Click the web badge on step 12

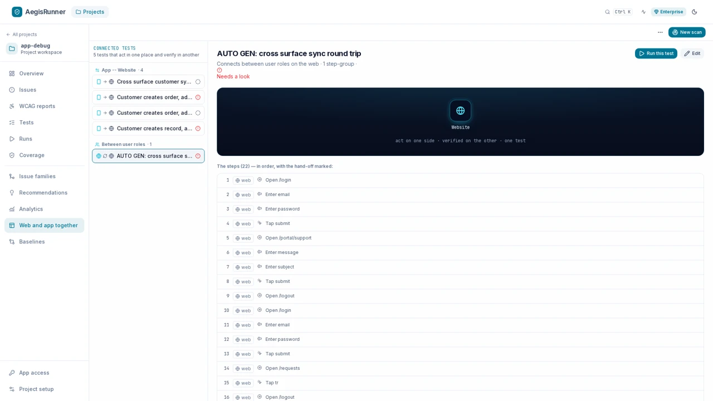[x=243, y=340]
